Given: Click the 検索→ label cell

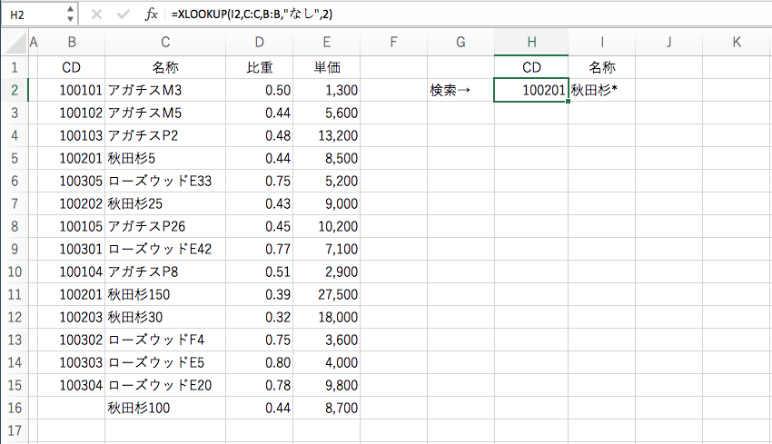Looking at the screenshot, I should 460,91.
